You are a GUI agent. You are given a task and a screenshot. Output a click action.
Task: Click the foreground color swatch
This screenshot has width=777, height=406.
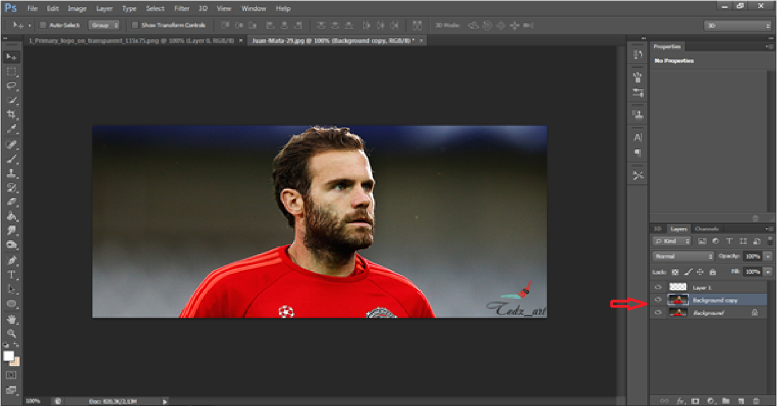click(x=9, y=356)
